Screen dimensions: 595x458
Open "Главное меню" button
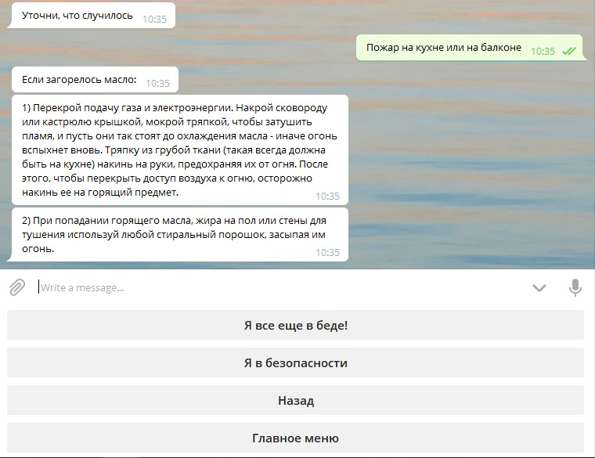click(295, 438)
